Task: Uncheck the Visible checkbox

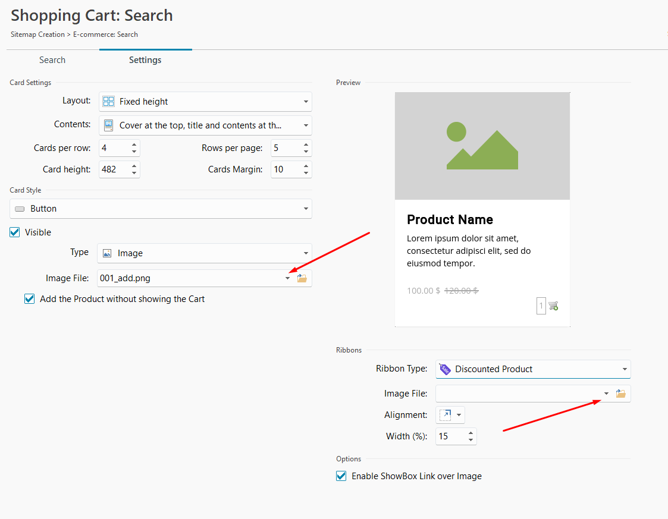Action: click(x=15, y=232)
